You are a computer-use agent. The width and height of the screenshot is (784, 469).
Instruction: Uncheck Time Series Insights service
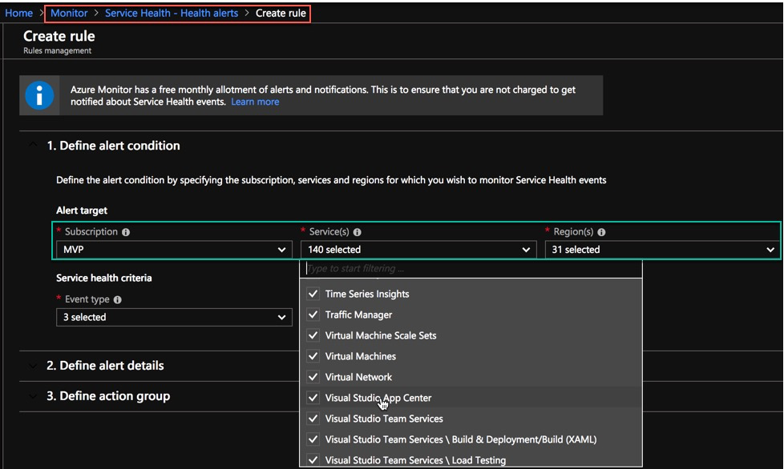[x=313, y=294]
